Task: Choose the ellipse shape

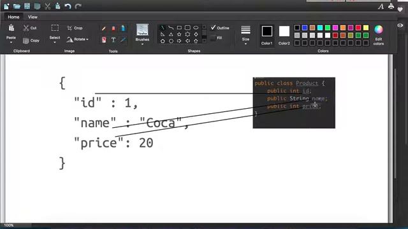Action: click(x=196, y=27)
